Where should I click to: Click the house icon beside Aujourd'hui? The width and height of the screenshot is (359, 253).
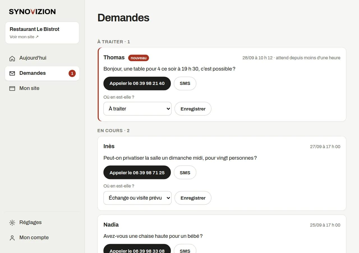tap(12, 58)
